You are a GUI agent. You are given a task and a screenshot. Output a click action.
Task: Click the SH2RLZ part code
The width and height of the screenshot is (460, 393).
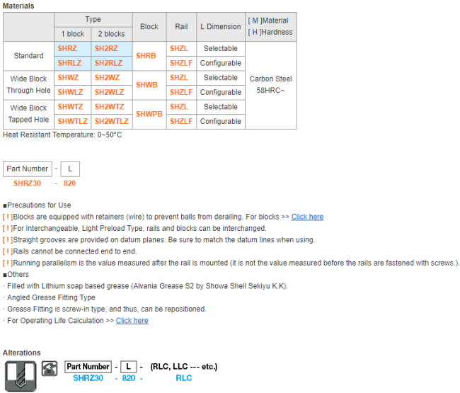point(109,63)
